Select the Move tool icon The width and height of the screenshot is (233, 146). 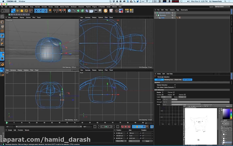[x=17, y=11]
